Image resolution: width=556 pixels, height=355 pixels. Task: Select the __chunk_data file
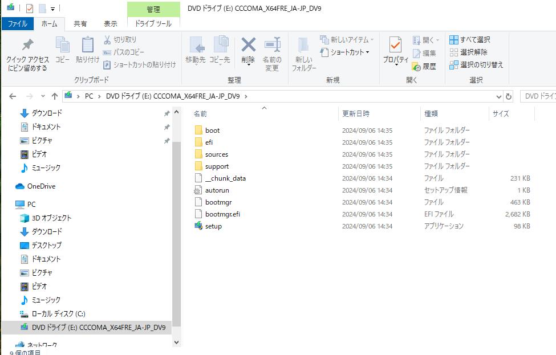pos(225,178)
